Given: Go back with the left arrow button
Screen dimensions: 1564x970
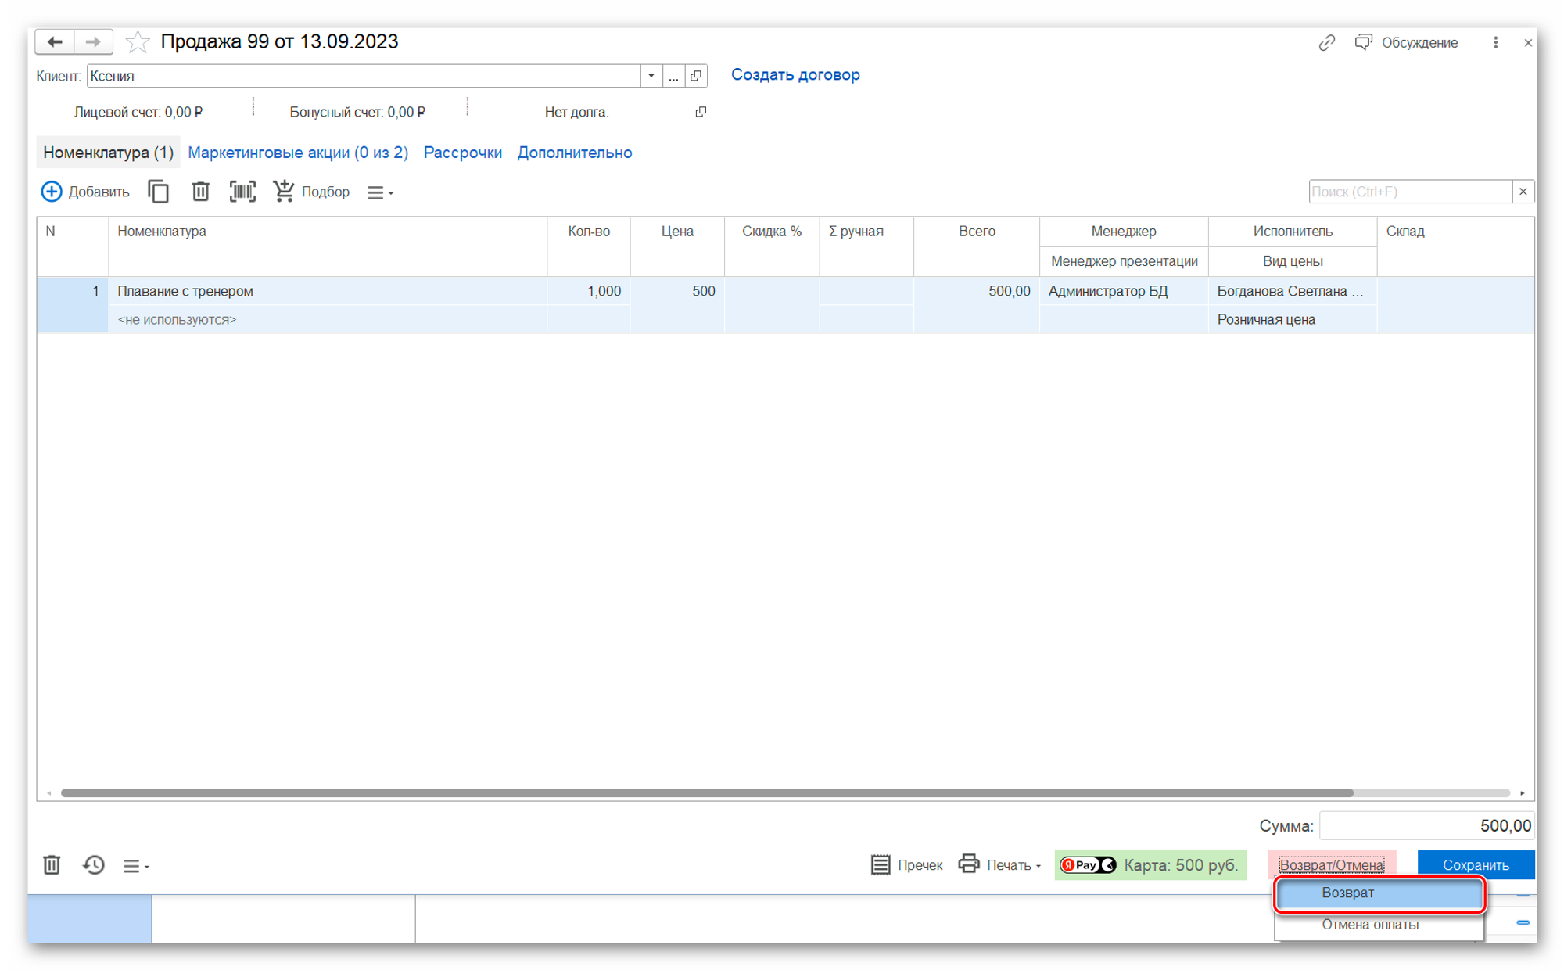Looking at the screenshot, I should tap(55, 41).
